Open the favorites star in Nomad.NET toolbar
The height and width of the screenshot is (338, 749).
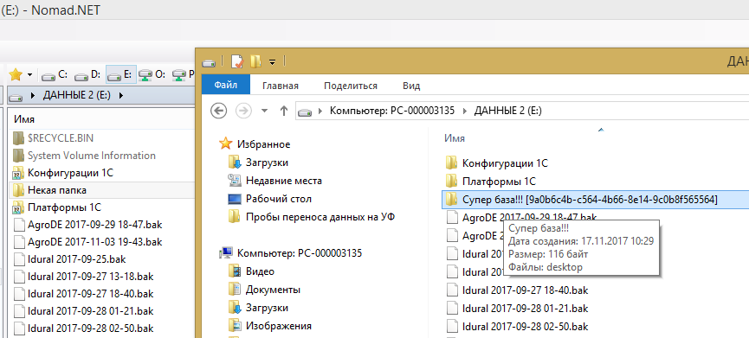16,74
